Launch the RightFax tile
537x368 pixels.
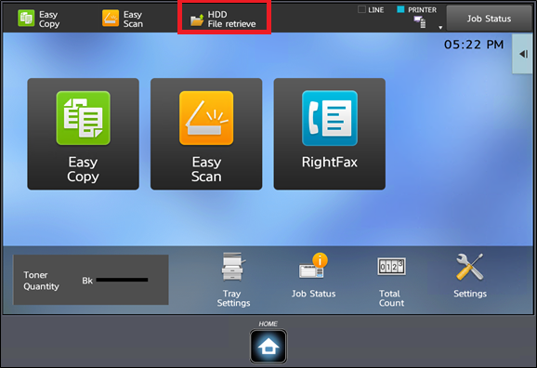click(x=330, y=134)
